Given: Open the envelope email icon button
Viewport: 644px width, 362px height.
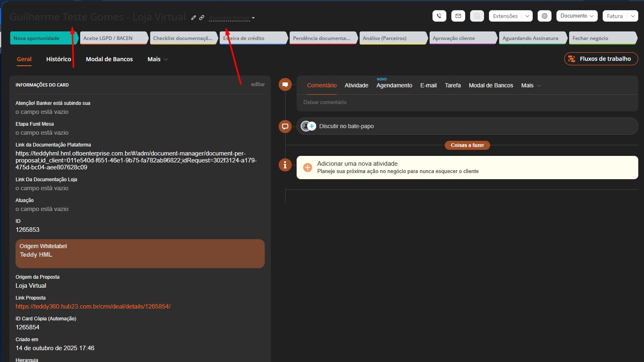Looking at the screenshot, I should [x=458, y=16].
